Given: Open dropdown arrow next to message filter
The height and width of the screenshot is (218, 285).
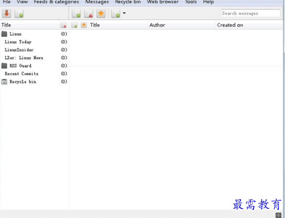Looking at the screenshot, I should (x=124, y=13).
